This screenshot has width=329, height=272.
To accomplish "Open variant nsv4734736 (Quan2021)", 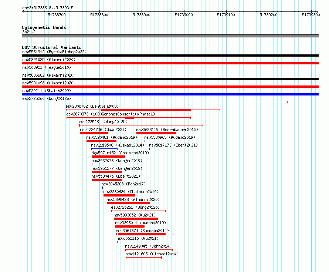I will (103, 130).
